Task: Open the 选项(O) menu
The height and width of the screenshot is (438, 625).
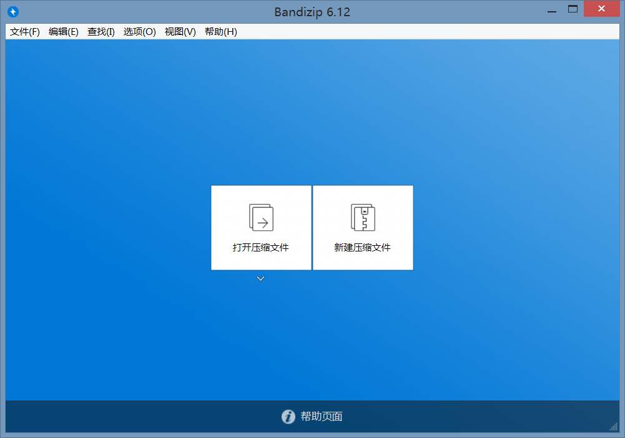Action: 139,31
